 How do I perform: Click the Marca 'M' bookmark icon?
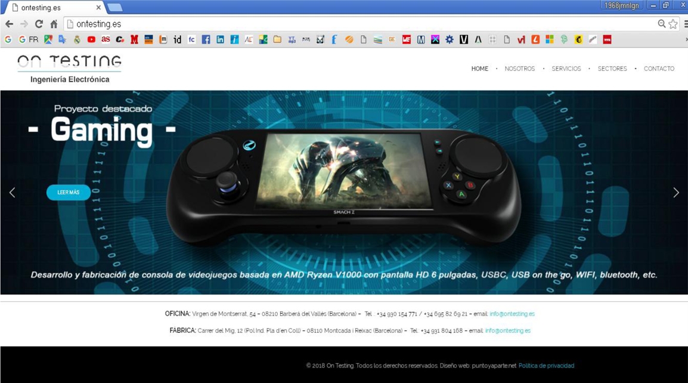pos(134,39)
